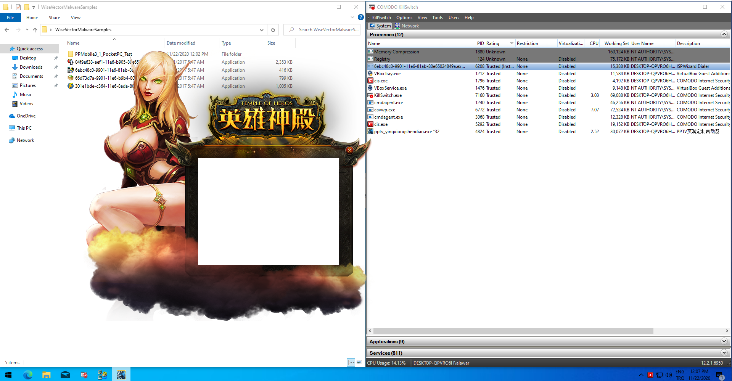Open the KillSwitch menu
The height and width of the screenshot is (381, 732).
click(381, 18)
